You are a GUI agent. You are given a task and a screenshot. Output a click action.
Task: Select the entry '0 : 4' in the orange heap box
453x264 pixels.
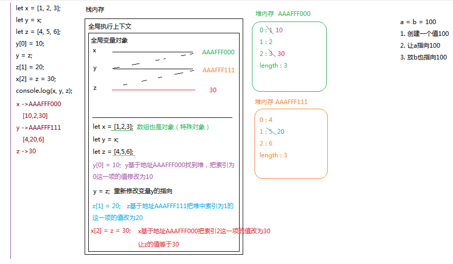click(266, 120)
